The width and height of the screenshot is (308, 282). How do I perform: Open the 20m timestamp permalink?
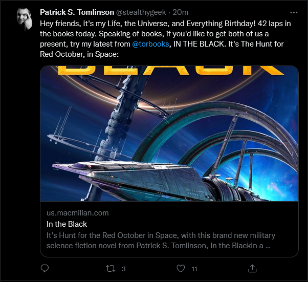point(180,12)
